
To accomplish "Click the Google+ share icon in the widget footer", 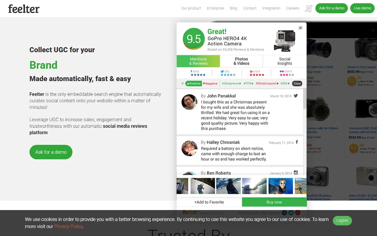I will click(298, 213).
